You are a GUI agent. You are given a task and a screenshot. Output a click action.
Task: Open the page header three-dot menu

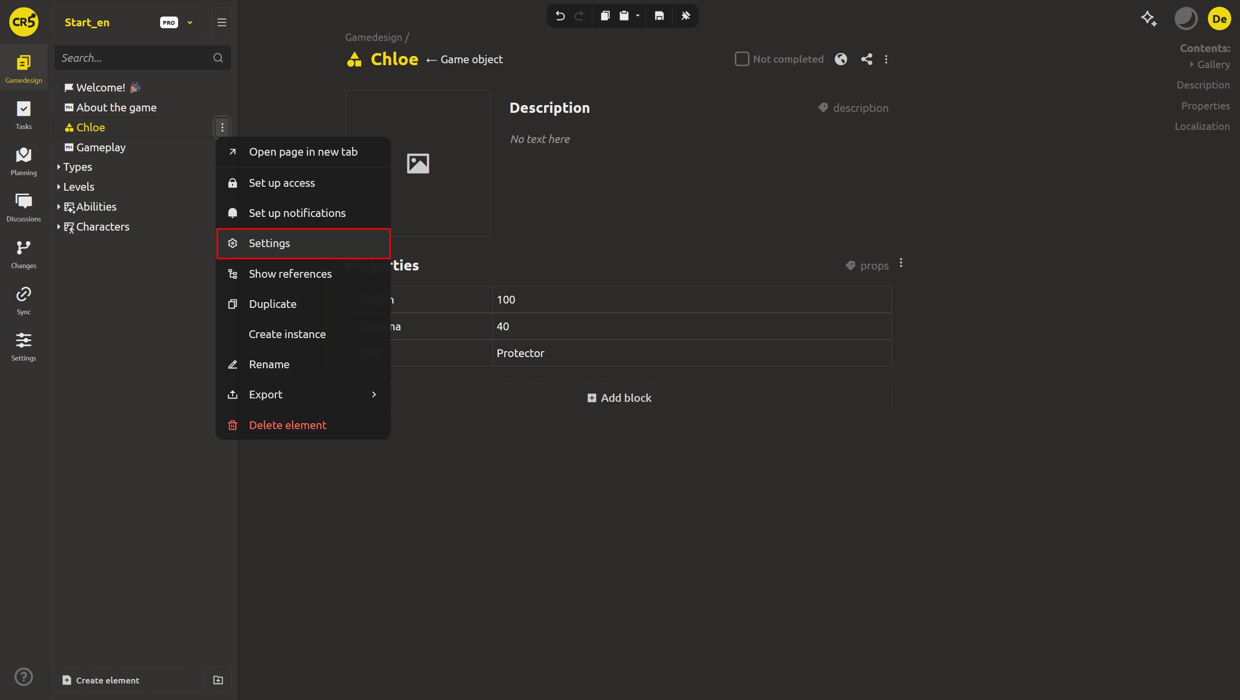[x=886, y=59]
